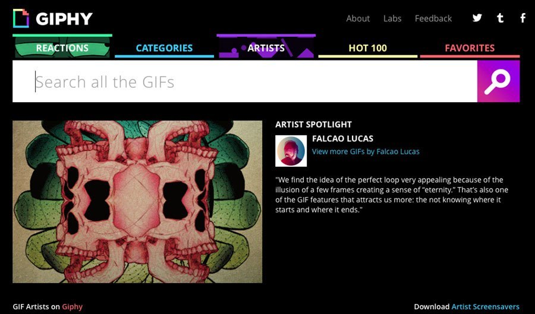The width and height of the screenshot is (535, 314).
Task: Follow the orange Giphy footer link
Action: [72, 307]
